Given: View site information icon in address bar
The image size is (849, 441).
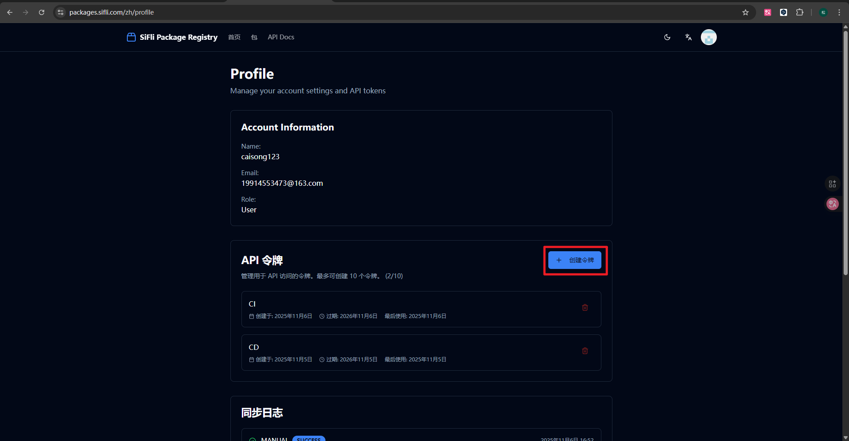Looking at the screenshot, I should pos(61,12).
